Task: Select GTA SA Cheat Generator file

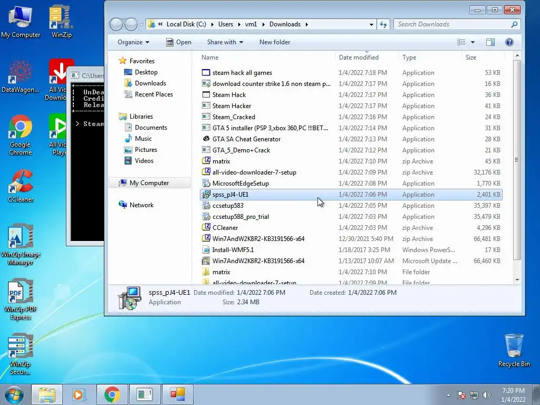Action: click(x=351, y=139)
